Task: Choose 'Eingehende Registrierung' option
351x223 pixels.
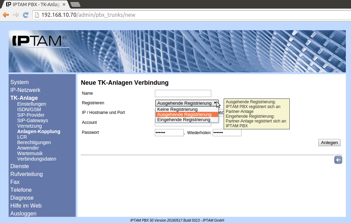Action: (183, 120)
